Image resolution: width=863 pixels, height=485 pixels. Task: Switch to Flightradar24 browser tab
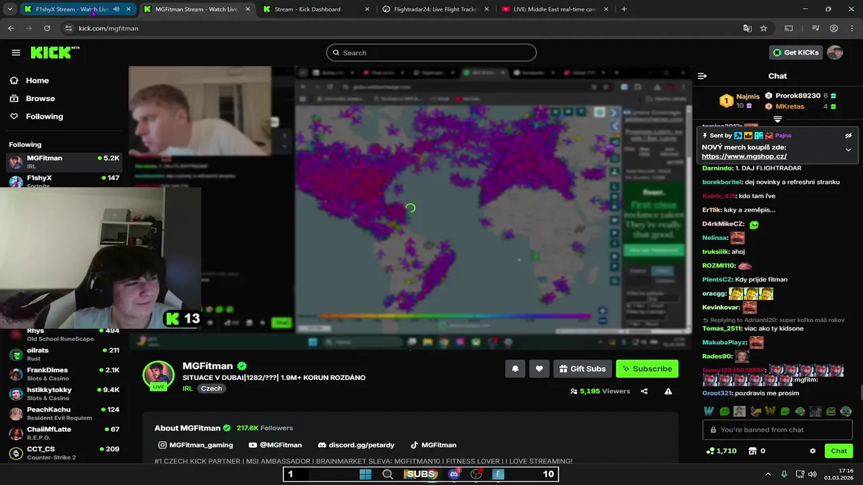435,9
